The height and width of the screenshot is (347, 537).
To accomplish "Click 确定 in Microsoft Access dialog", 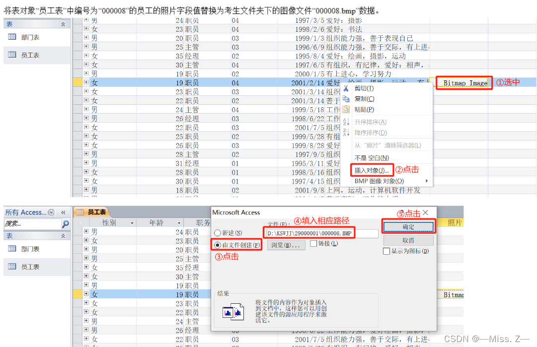I will 408,227.
